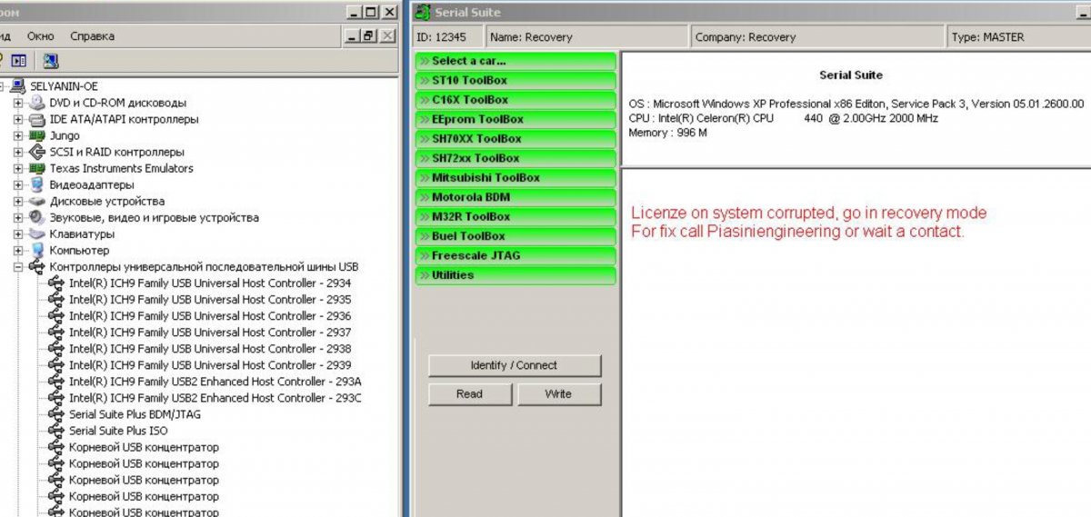Click the Write button
1091x517 pixels.
pos(559,394)
